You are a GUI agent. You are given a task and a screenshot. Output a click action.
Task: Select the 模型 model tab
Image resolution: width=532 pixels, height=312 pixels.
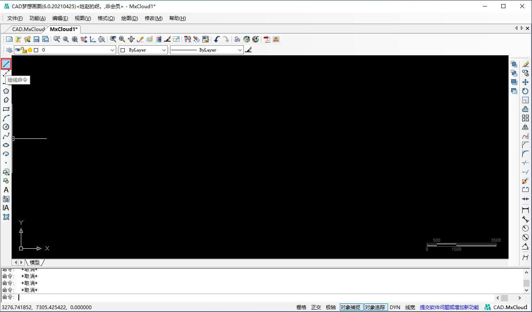pos(35,262)
